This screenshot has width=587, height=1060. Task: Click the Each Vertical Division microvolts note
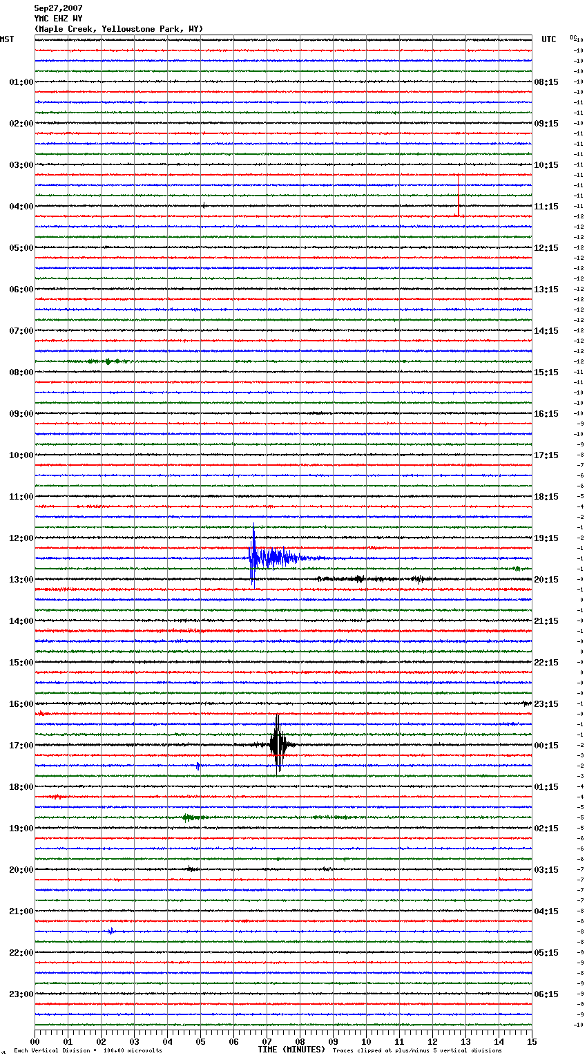88,1050
